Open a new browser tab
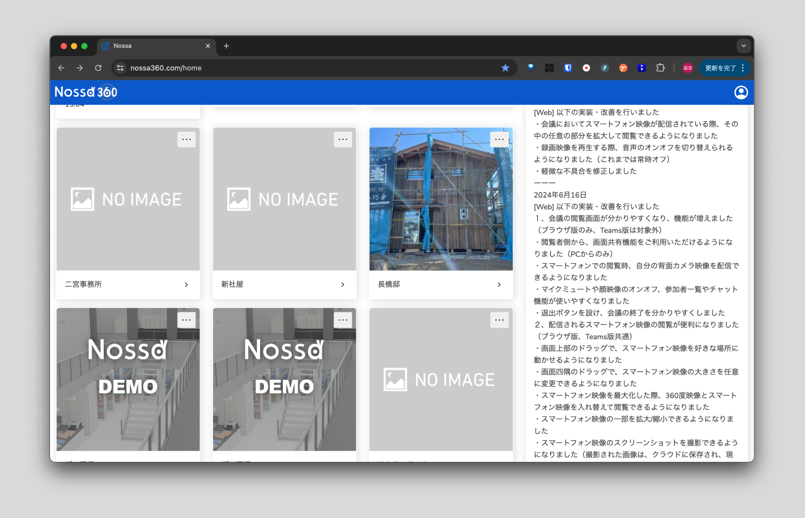The image size is (805, 518). click(226, 46)
